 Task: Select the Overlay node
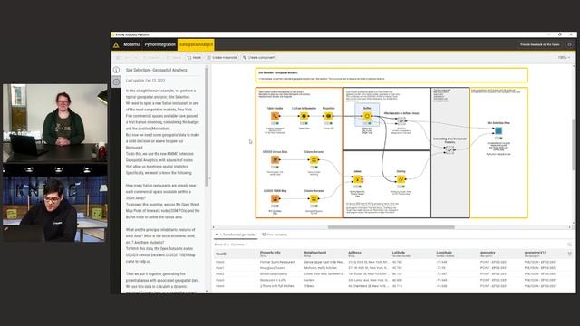click(x=401, y=179)
